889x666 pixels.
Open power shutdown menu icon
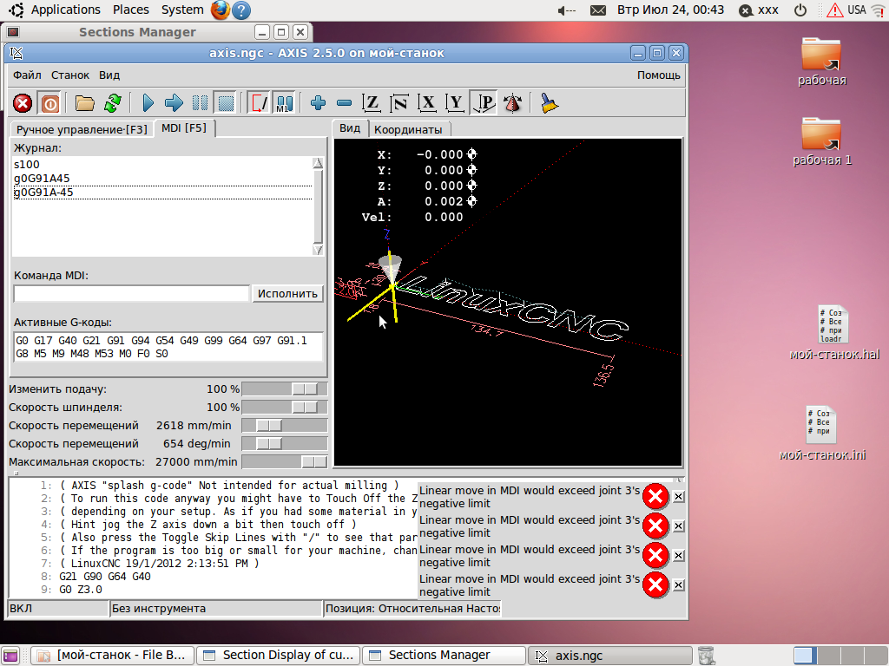pyautogui.click(x=800, y=10)
